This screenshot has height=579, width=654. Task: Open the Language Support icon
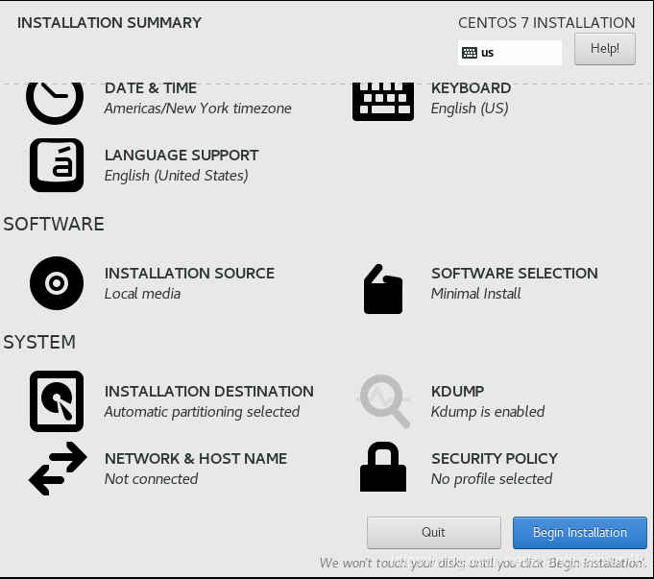[x=57, y=165]
